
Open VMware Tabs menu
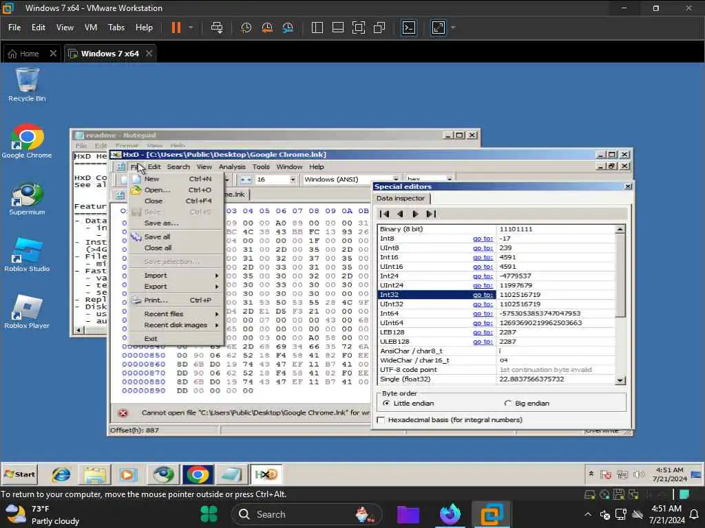point(116,27)
